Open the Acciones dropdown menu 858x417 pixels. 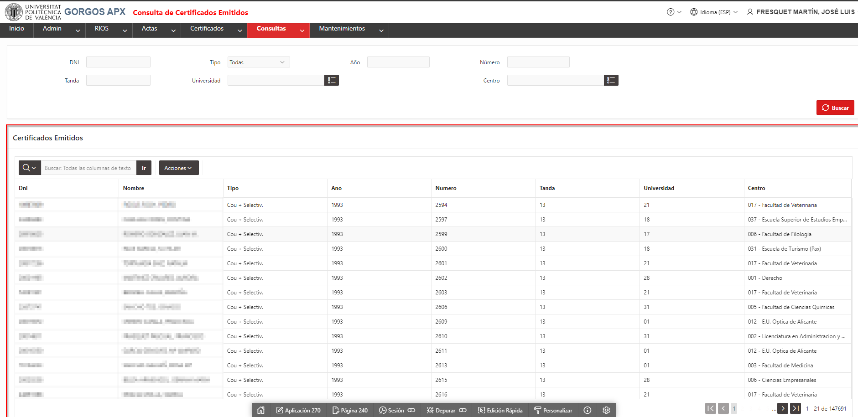[179, 168]
